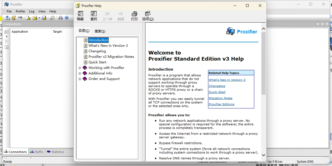Open the Open Profile dropdown arrow
The image size is (332, 166).
(x=39, y=18)
